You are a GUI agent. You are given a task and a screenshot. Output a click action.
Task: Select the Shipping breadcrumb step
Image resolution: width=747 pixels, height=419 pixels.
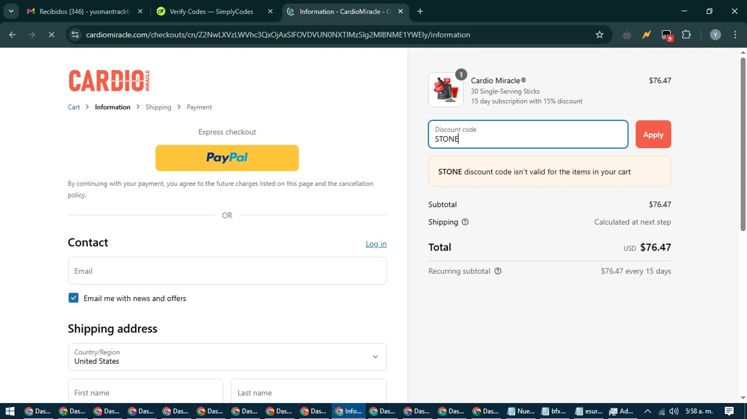[158, 107]
